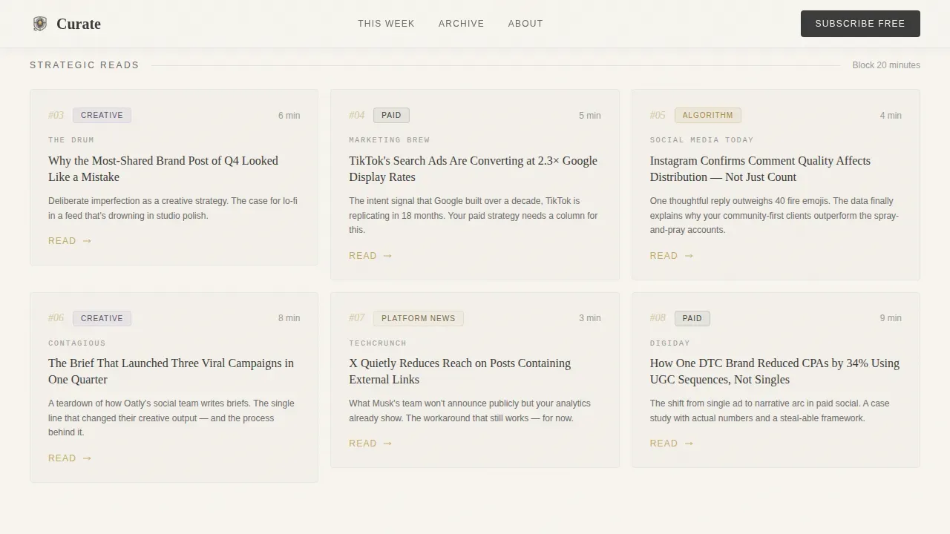
Task: Click 'DIGIDAY' source label
Action: click(670, 343)
